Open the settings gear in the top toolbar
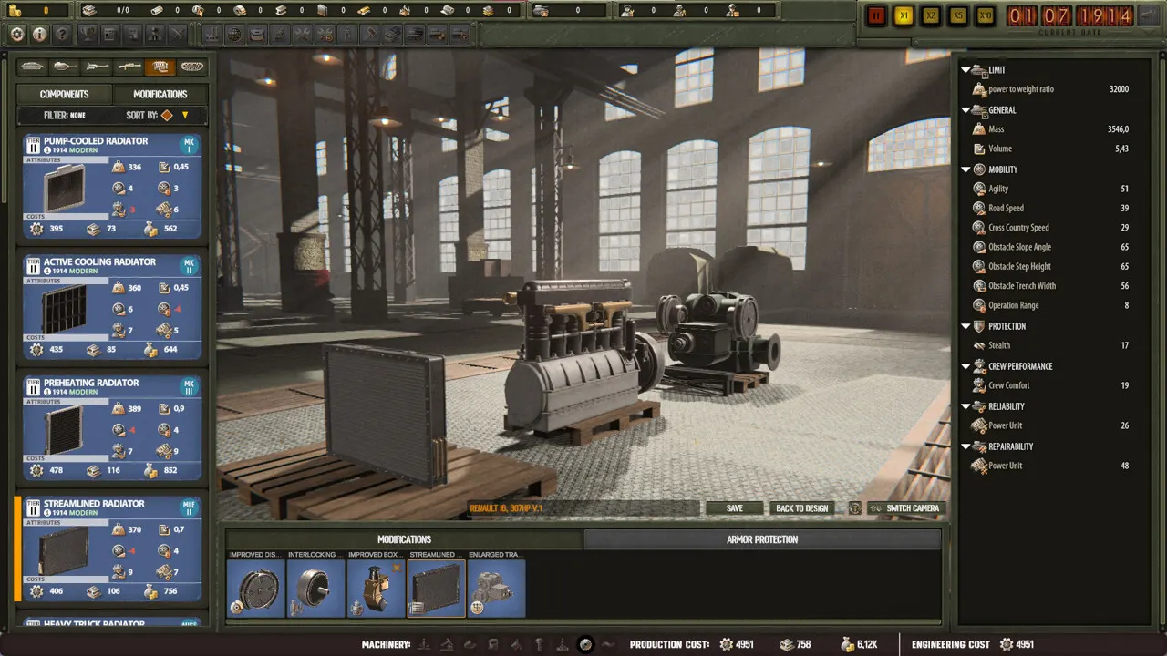 17,35
